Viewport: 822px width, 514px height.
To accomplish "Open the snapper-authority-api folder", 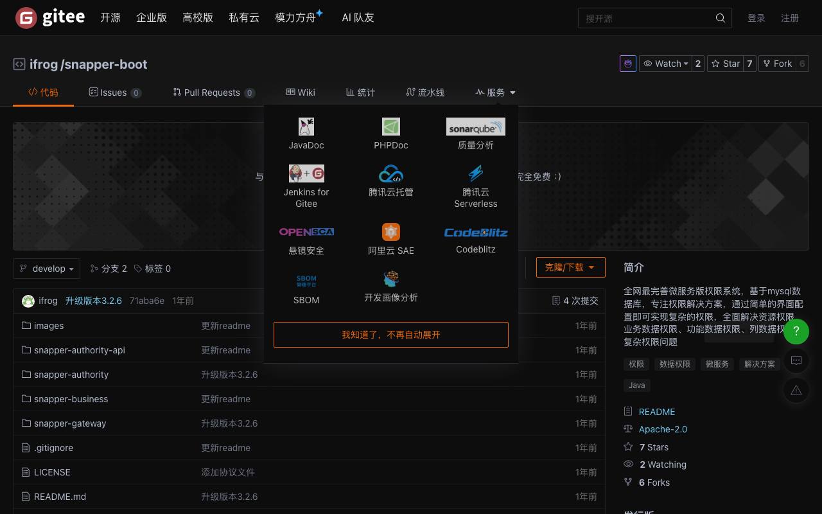I will tap(80, 350).
